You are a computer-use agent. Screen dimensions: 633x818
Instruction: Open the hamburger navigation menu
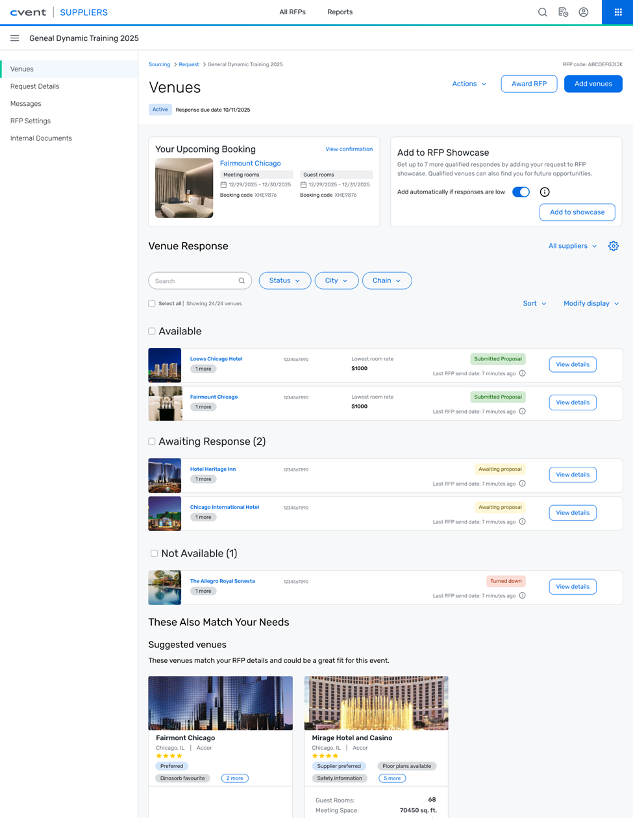(x=15, y=38)
